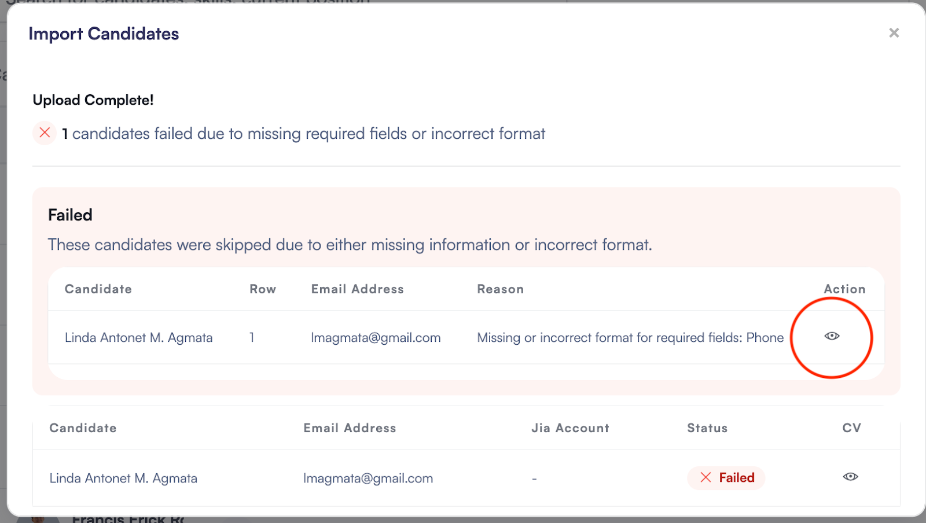
Task: Click the email address in the bottom candidate row
Action: (368, 478)
